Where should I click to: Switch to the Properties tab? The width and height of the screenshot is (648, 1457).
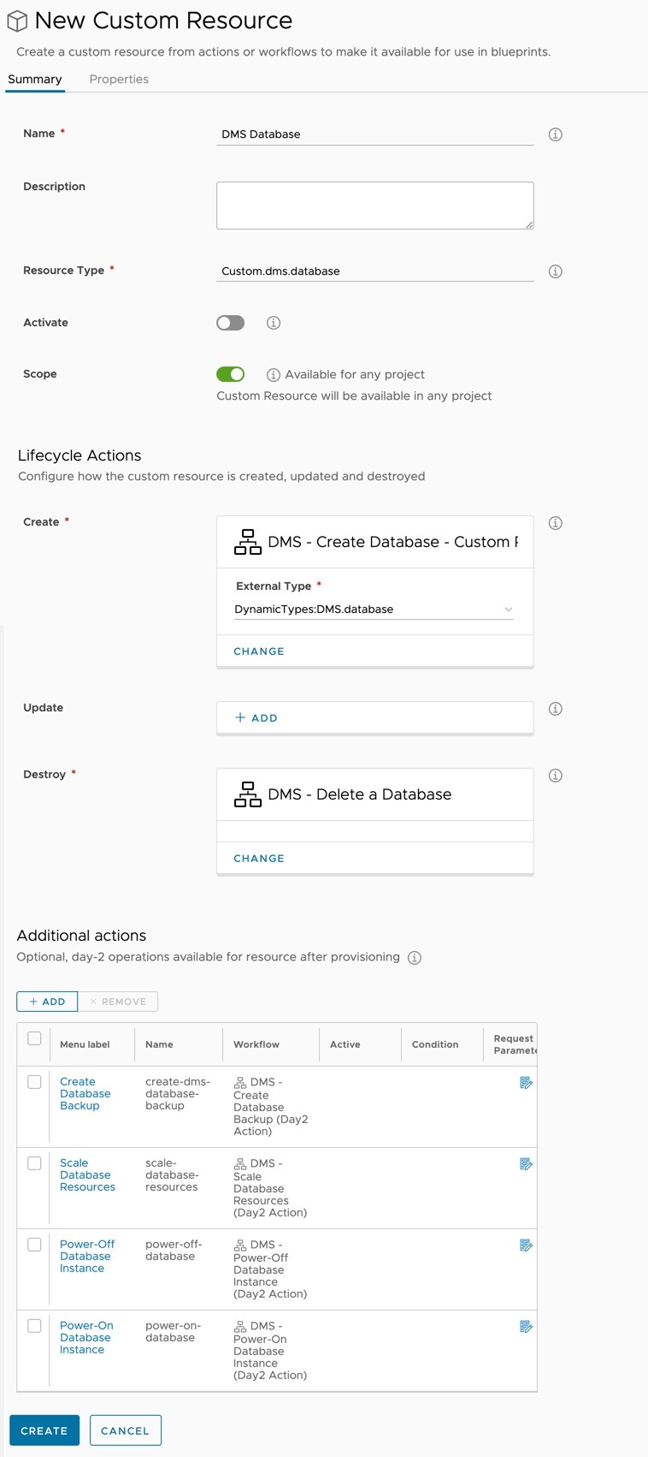pos(119,80)
